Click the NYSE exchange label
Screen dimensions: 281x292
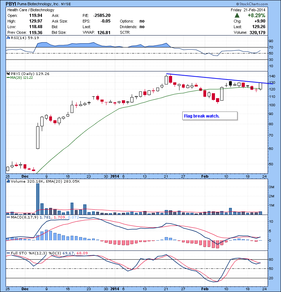tap(66, 4)
